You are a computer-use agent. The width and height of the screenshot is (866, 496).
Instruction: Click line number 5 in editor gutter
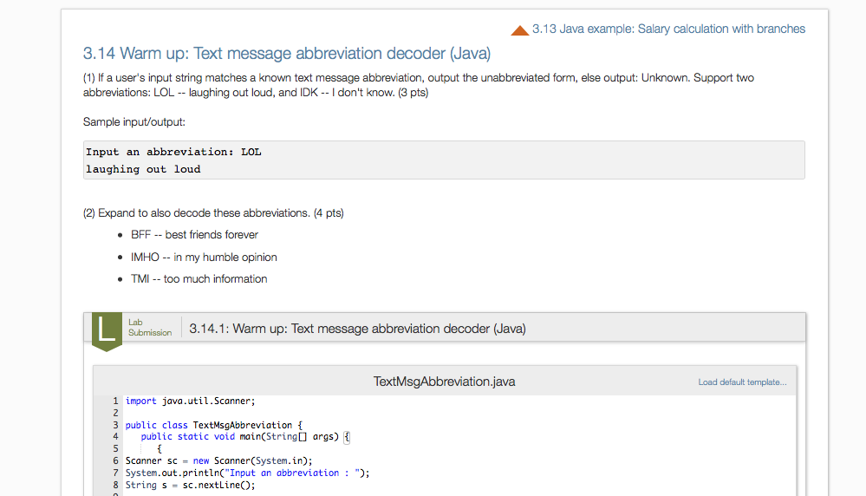114,449
